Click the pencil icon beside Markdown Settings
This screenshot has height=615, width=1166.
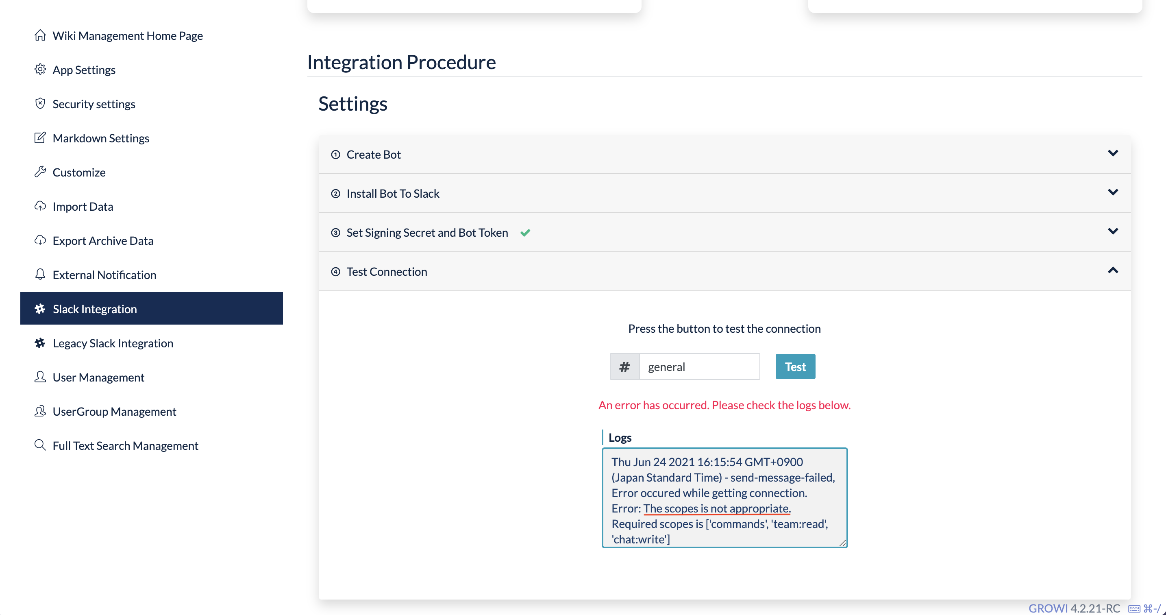[x=40, y=137]
